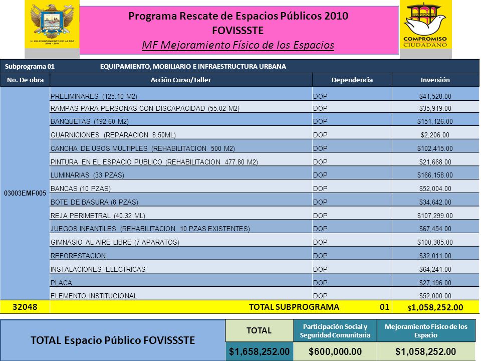Click the 'TOTAL' summary header cell
481x361 pixels.
tap(259, 330)
